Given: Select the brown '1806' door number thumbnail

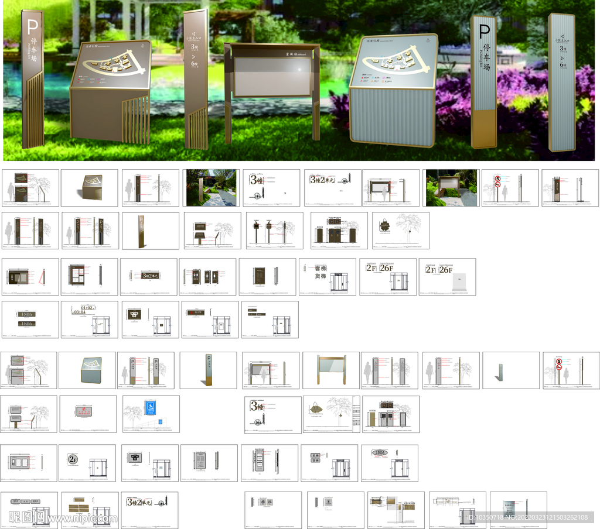Looking at the screenshot, I should [30, 320].
